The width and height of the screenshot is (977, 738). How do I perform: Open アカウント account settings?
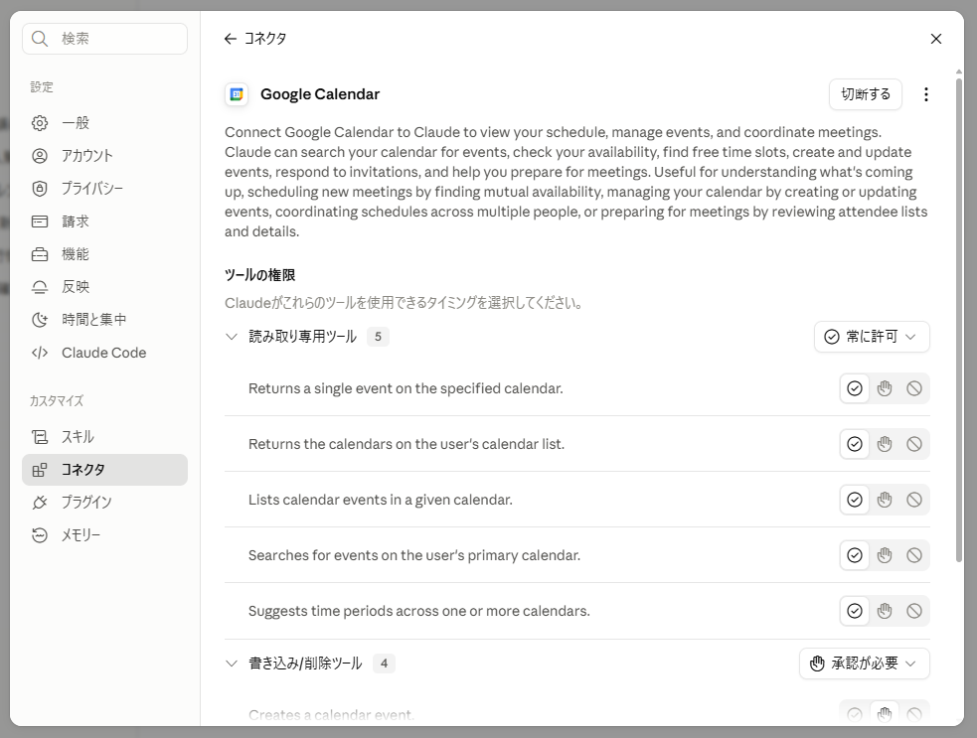click(104, 156)
